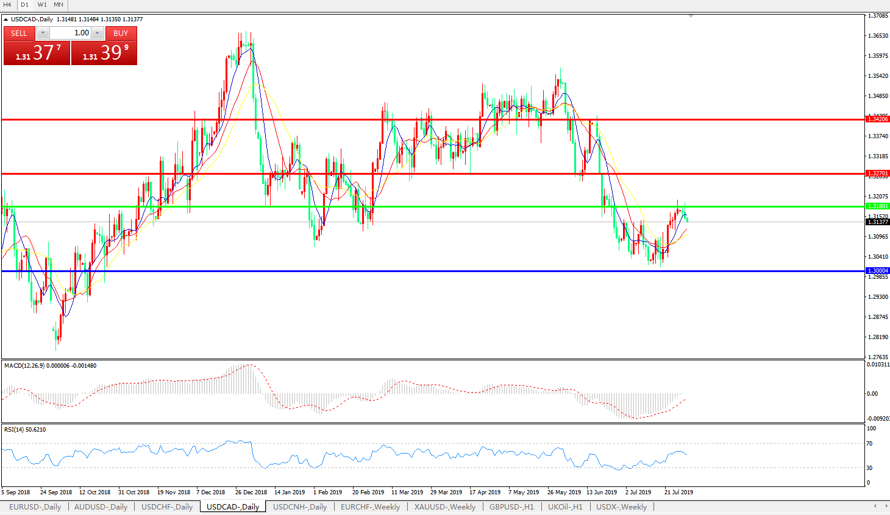Switch to the W1 weekly timeframe
The height and width of the screenshot is (515, 890).
(x=42, y=5)
